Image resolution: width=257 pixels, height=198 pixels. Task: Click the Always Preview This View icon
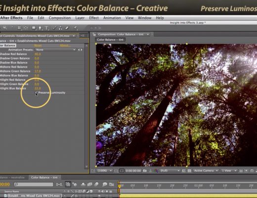(93, 171)
